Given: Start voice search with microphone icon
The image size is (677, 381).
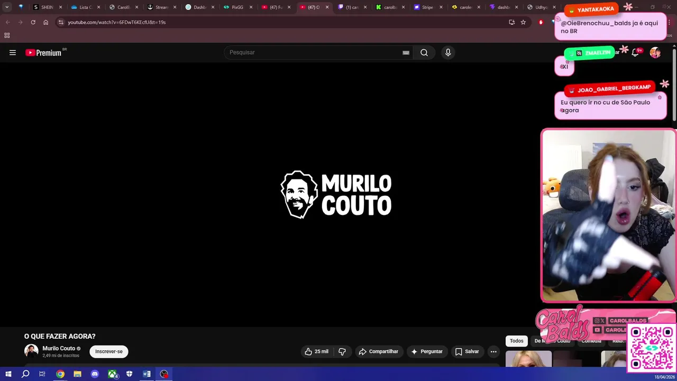Looking at the screenshot, I should (448, 52).
